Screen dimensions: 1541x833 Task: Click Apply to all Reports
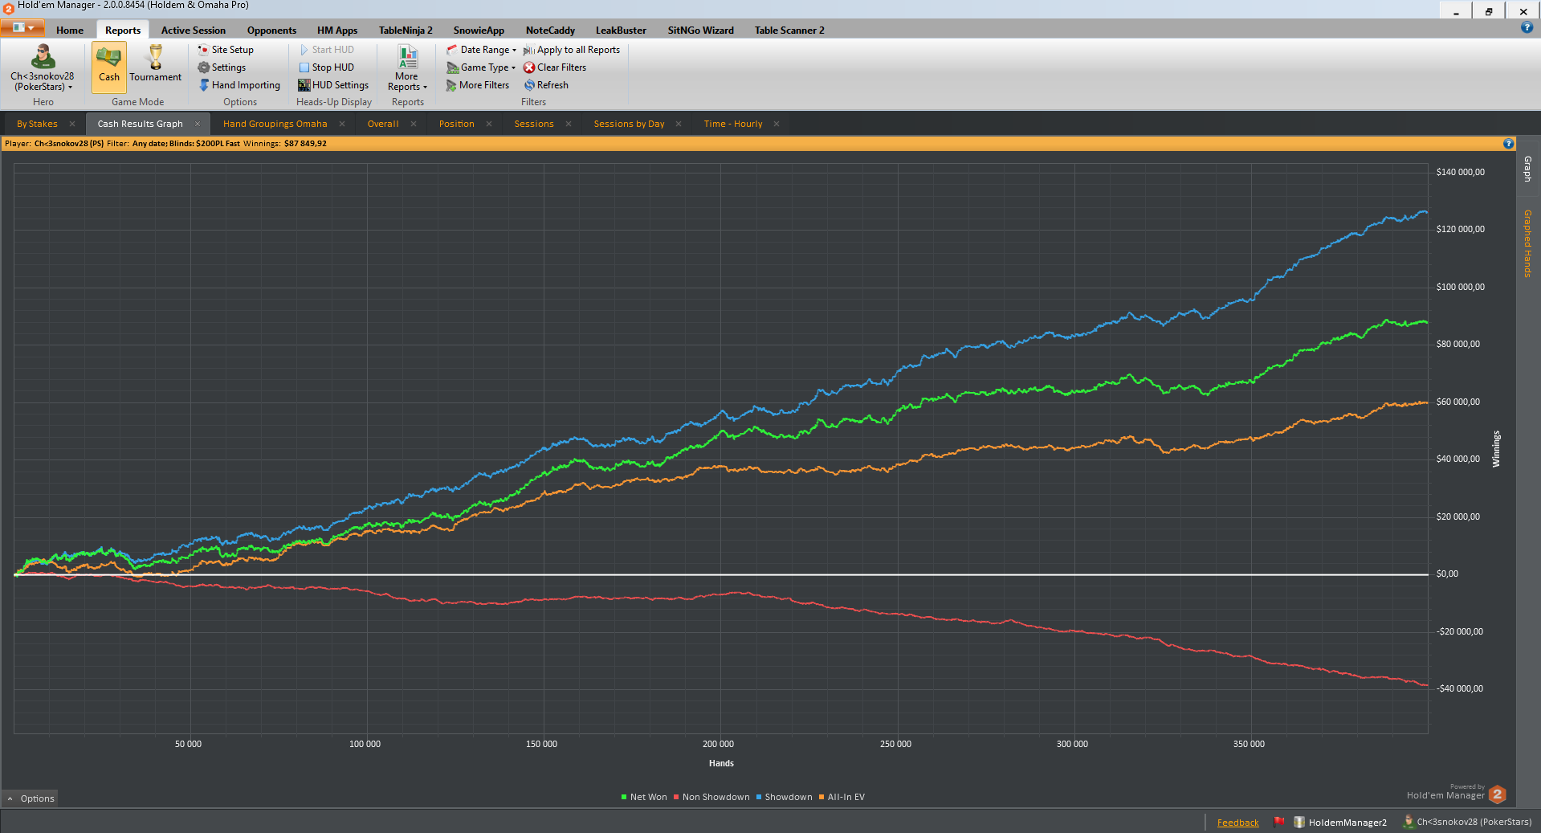(571, 50)
